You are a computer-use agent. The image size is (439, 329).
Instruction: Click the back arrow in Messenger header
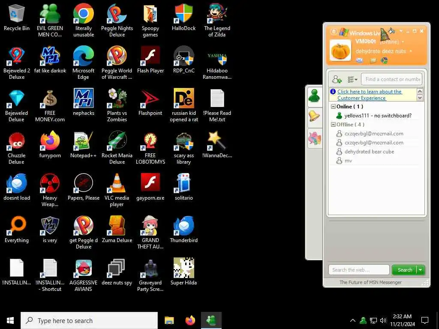point(334,32)
